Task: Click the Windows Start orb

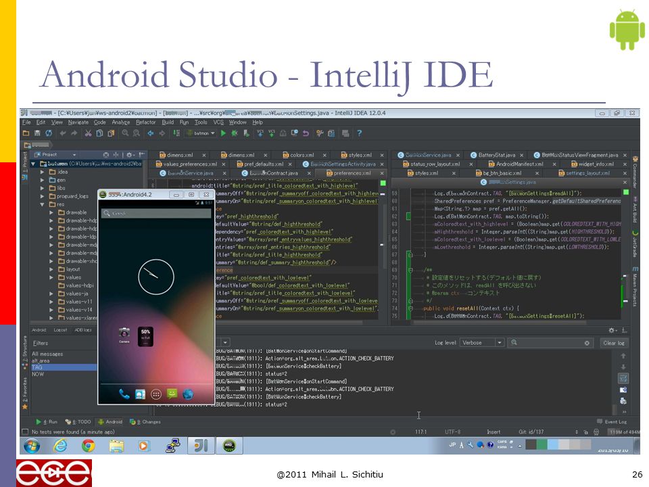Action: 32,446
